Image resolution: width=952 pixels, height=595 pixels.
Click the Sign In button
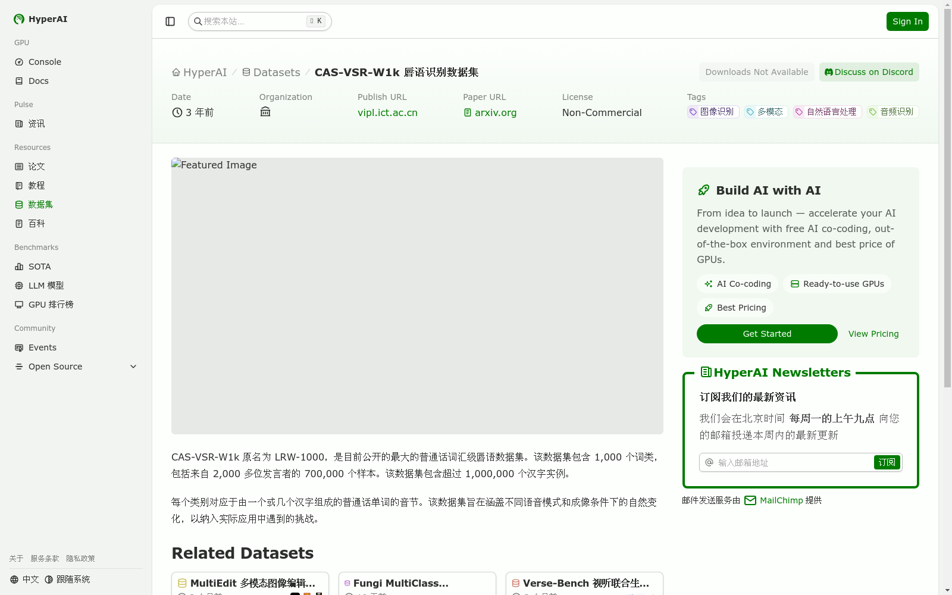[907, 21]
